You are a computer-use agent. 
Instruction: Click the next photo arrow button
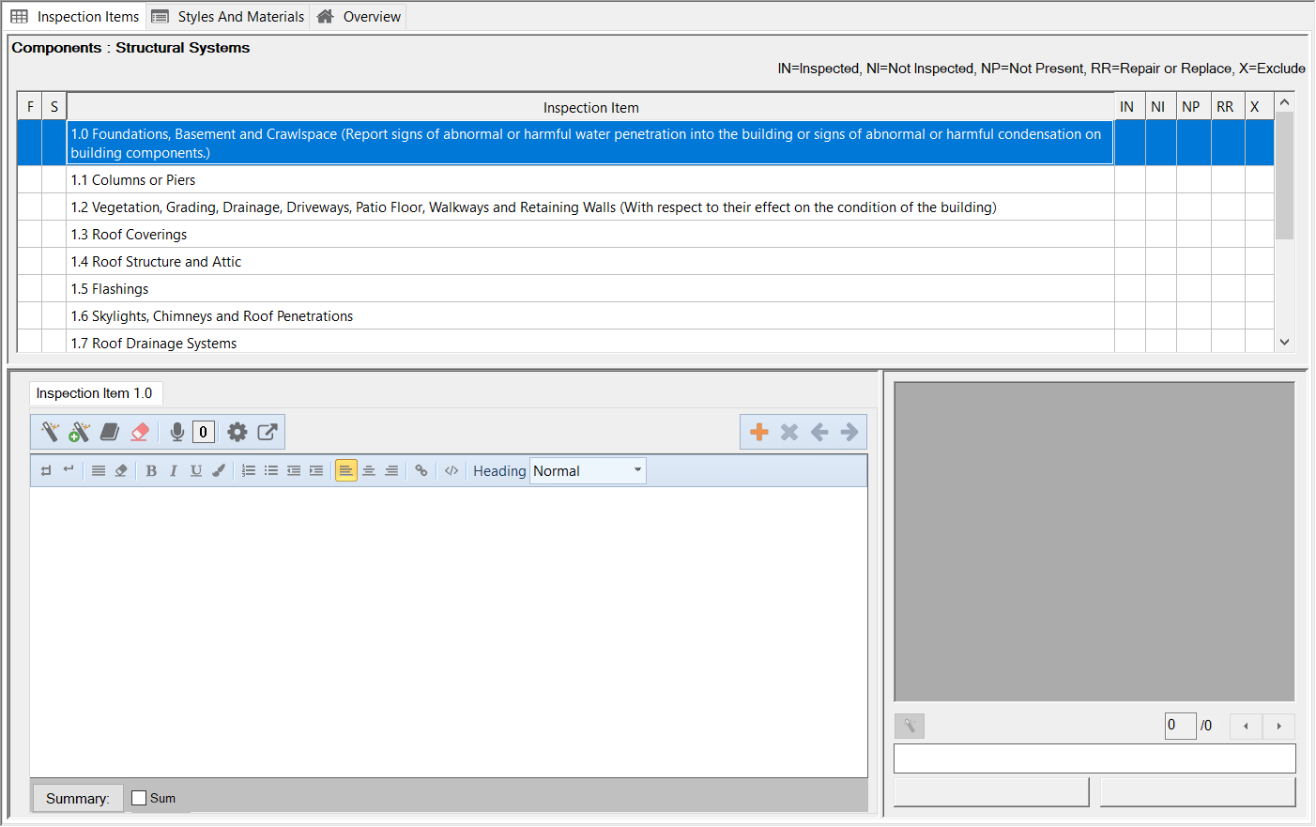pyautogui.click(x=1278, y=726)
